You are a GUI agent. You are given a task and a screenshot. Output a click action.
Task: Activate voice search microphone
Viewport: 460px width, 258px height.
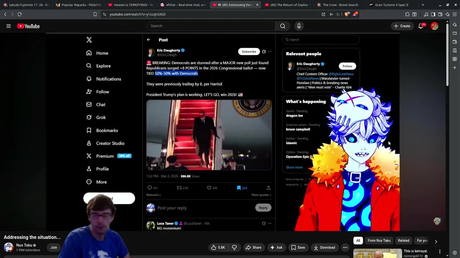pos(299,26)
